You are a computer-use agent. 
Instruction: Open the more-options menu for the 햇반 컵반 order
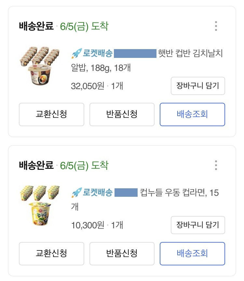point(216,26)
